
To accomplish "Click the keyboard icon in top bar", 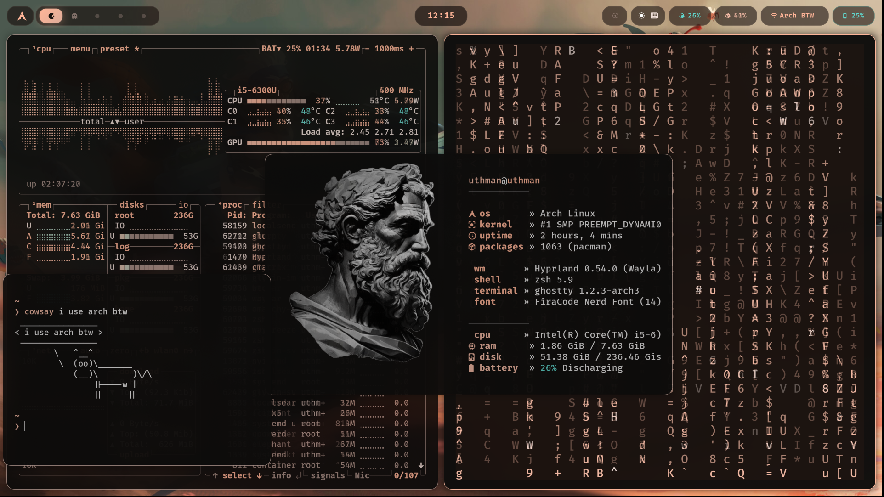I will pos(655,16).
